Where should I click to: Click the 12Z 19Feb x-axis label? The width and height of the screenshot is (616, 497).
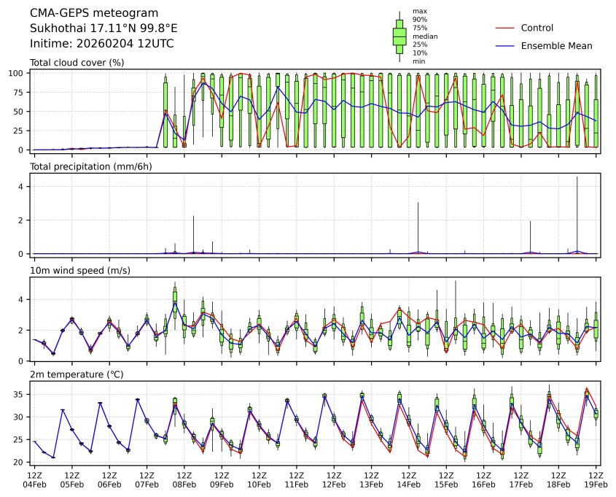[x=596, y=479]
